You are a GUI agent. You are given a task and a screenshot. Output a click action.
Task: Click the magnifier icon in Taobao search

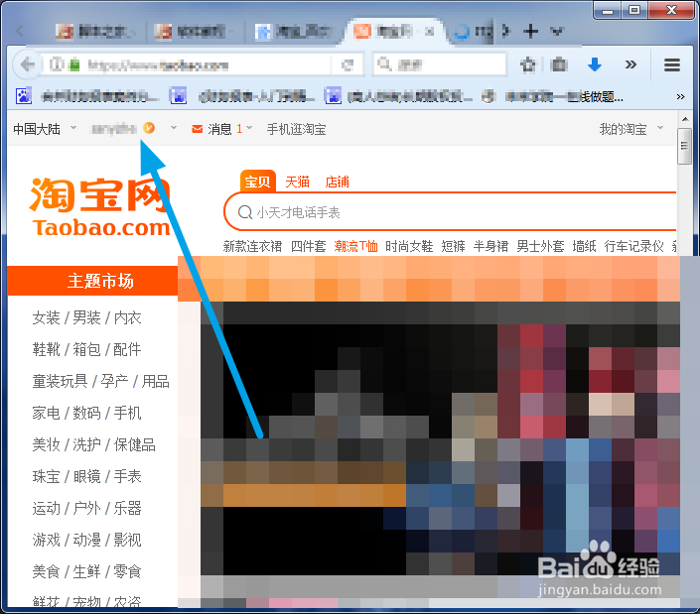[x=244, y=212]
